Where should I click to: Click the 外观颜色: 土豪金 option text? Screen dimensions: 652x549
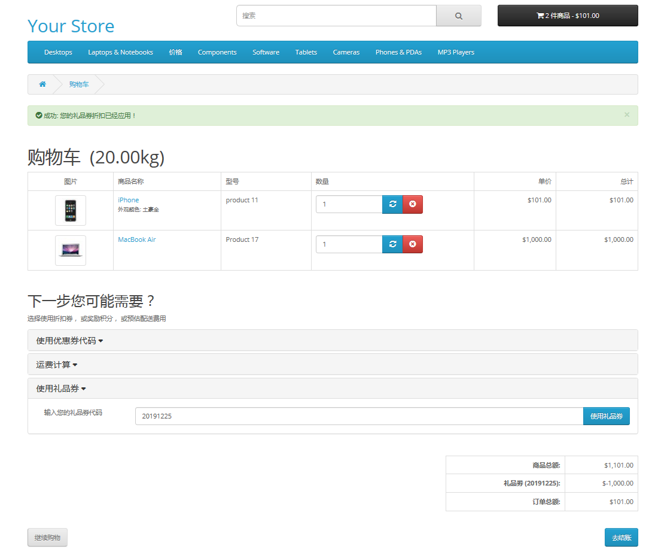(138, 210)
